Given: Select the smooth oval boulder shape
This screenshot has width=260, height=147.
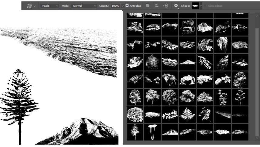Looking at the screenshot, I should (240, 45).
